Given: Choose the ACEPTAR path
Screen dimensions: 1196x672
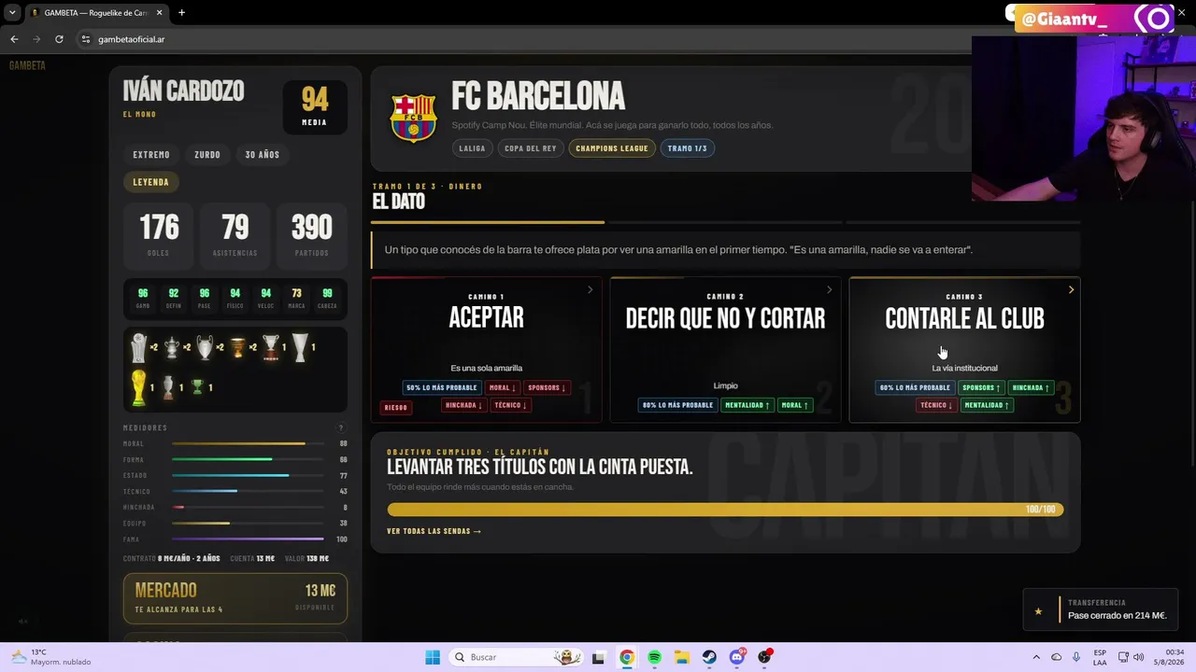Looking at the screenshot, I should pos(486,350).
